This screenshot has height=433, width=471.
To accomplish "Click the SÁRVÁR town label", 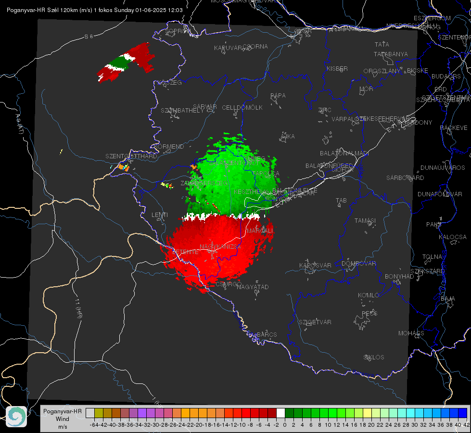I will click(x=205, y=106).
